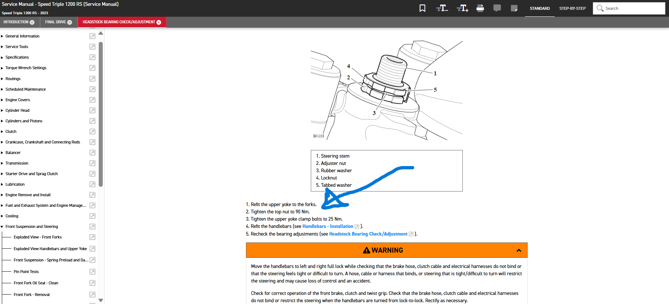The width and height of the screenshot is (669, 304).
Task: Collapse Front Suspension and Steering section
Action: pos(2,227)
